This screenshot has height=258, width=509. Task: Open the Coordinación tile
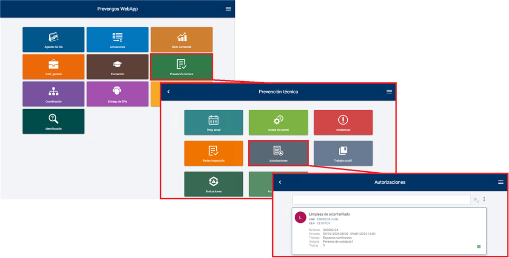click(x=54, y=94)
